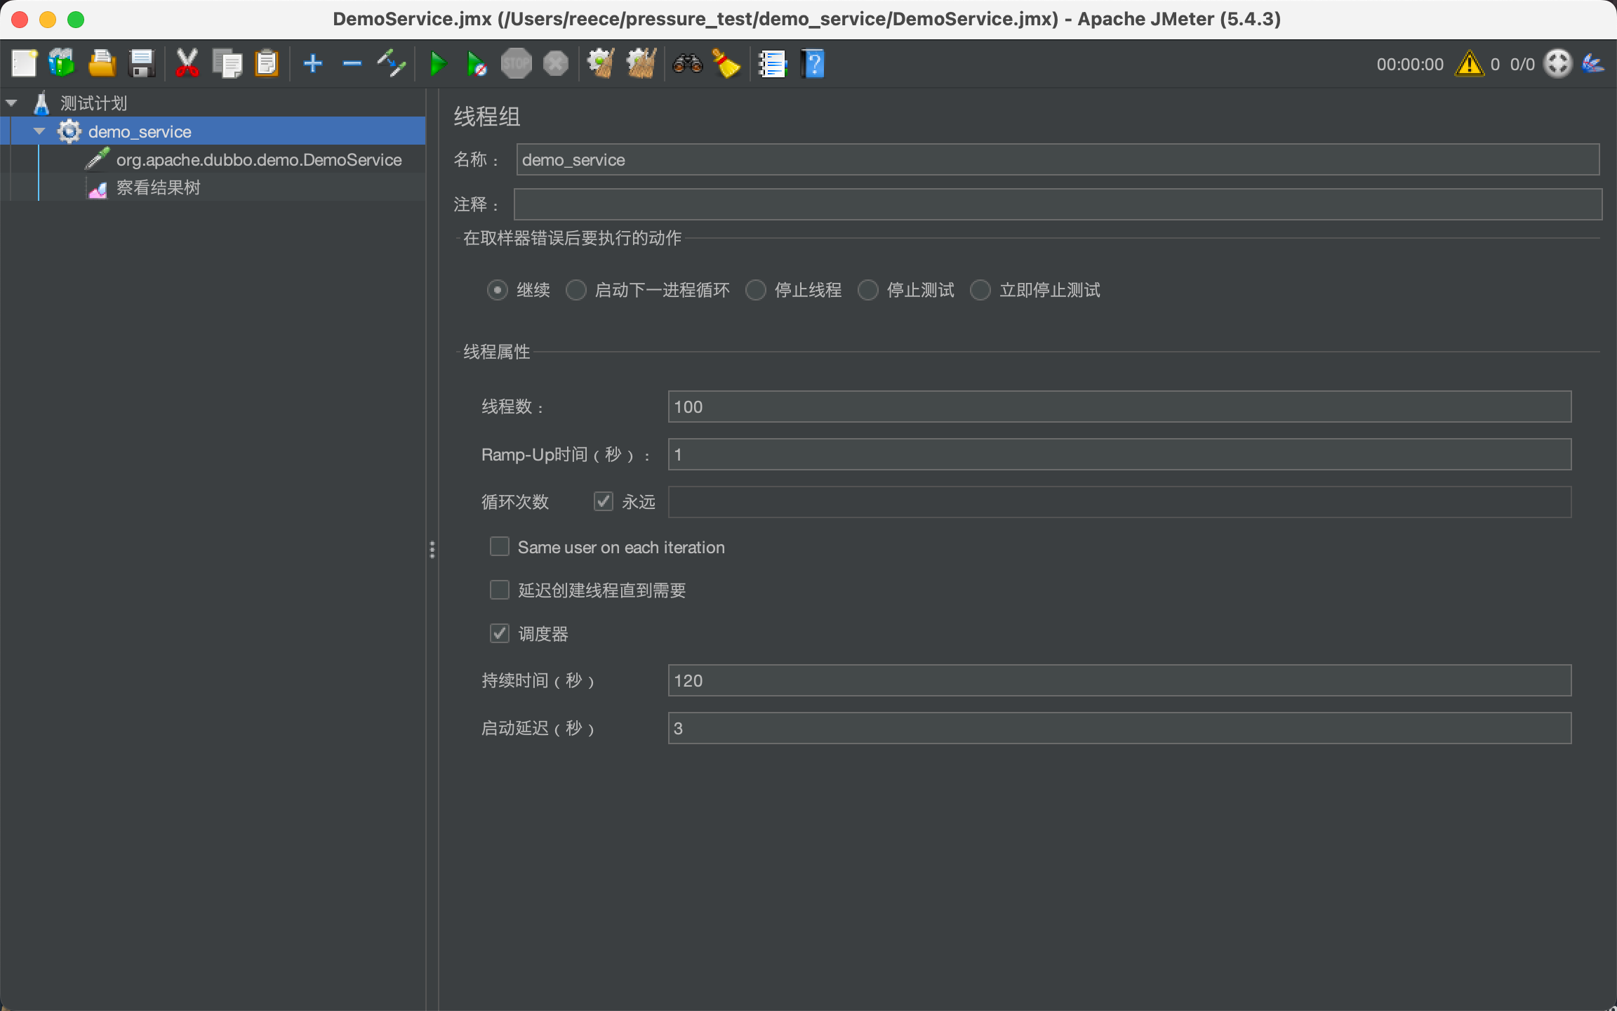Click the 线程数 input field
This screenshot has height=1011, width=1617.
(x=1119, y=407)
